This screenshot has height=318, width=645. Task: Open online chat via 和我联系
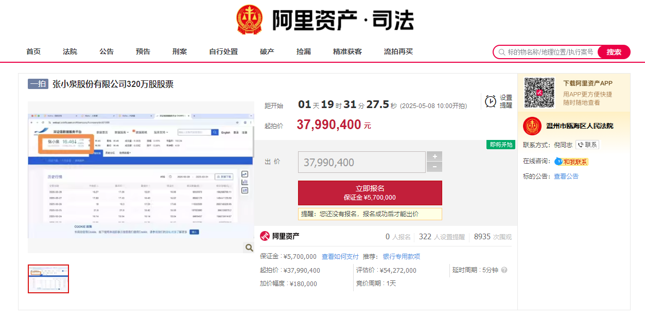tap(571, 162)
